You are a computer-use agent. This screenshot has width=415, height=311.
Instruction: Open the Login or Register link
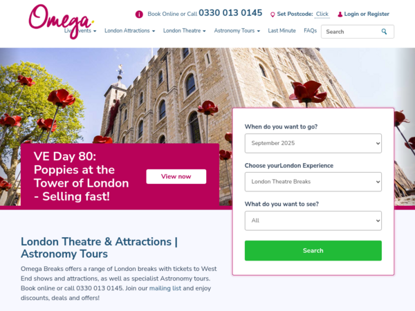point(367,15)
